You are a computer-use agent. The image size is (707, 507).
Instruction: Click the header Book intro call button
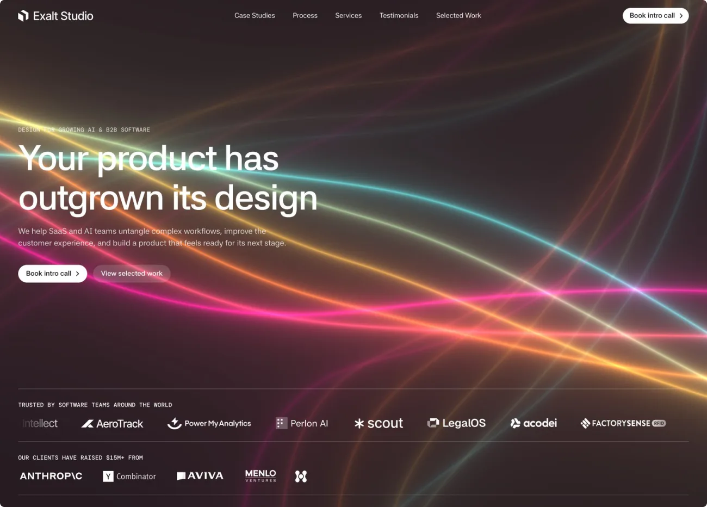655,16
